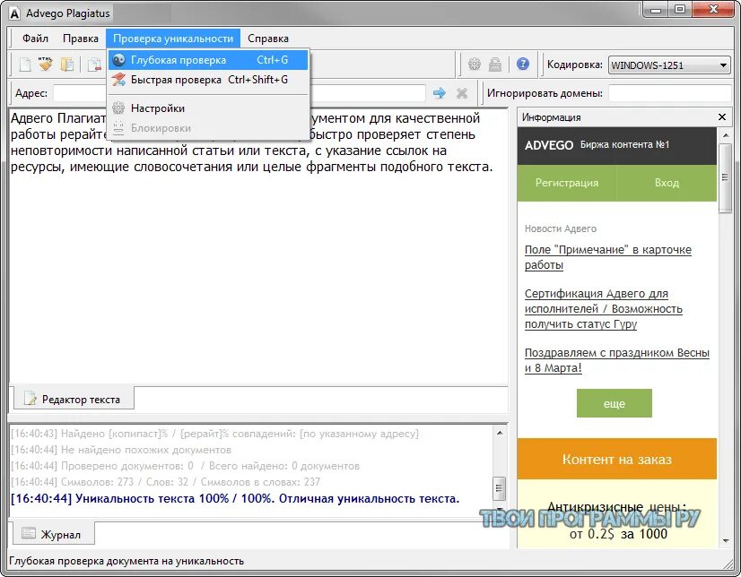Click the paste clipboard toolbar icon
741x577 pixels.
point(67,65)
